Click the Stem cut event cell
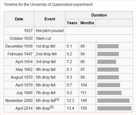 click(50, 38)
